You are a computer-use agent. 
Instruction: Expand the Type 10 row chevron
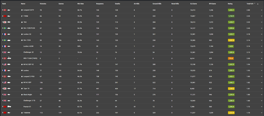click(x=262, y=88)
